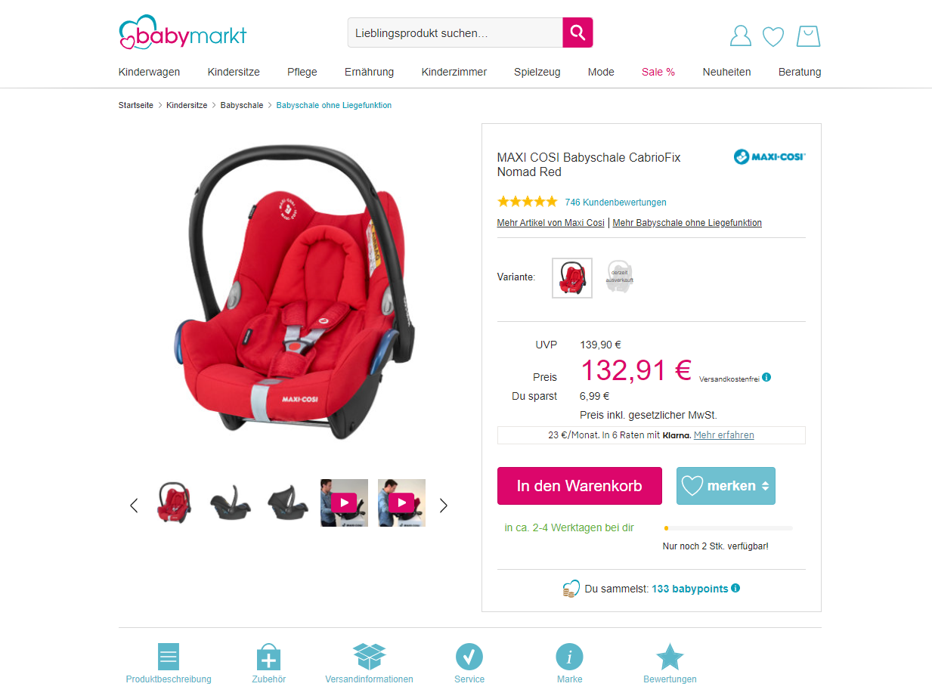Jump to Produktbeschreibung section icon

tap(169, 657)
